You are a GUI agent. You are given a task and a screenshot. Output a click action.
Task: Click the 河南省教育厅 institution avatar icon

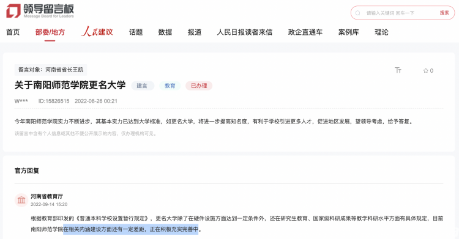(21, 200)
